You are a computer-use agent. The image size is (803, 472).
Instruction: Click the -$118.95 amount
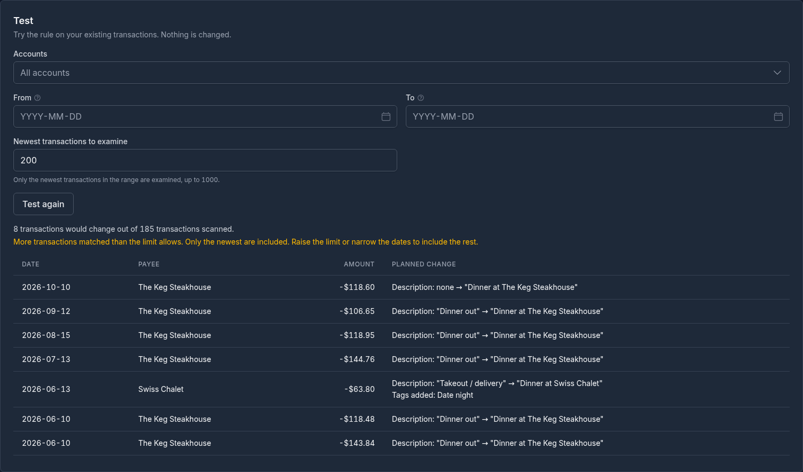point(357,335)
